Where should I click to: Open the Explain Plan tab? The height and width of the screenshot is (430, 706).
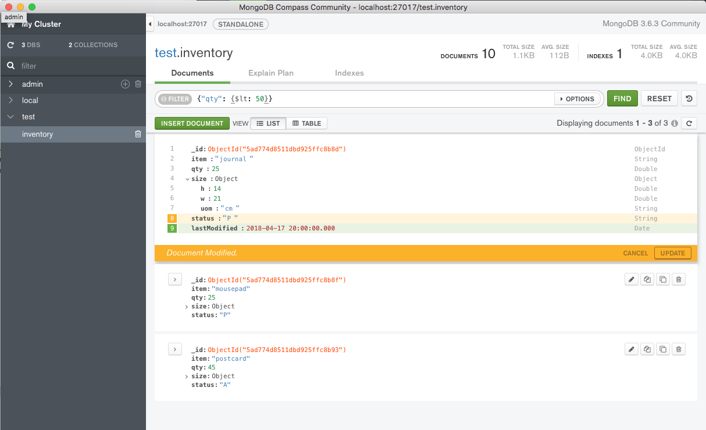click(270, 73)
